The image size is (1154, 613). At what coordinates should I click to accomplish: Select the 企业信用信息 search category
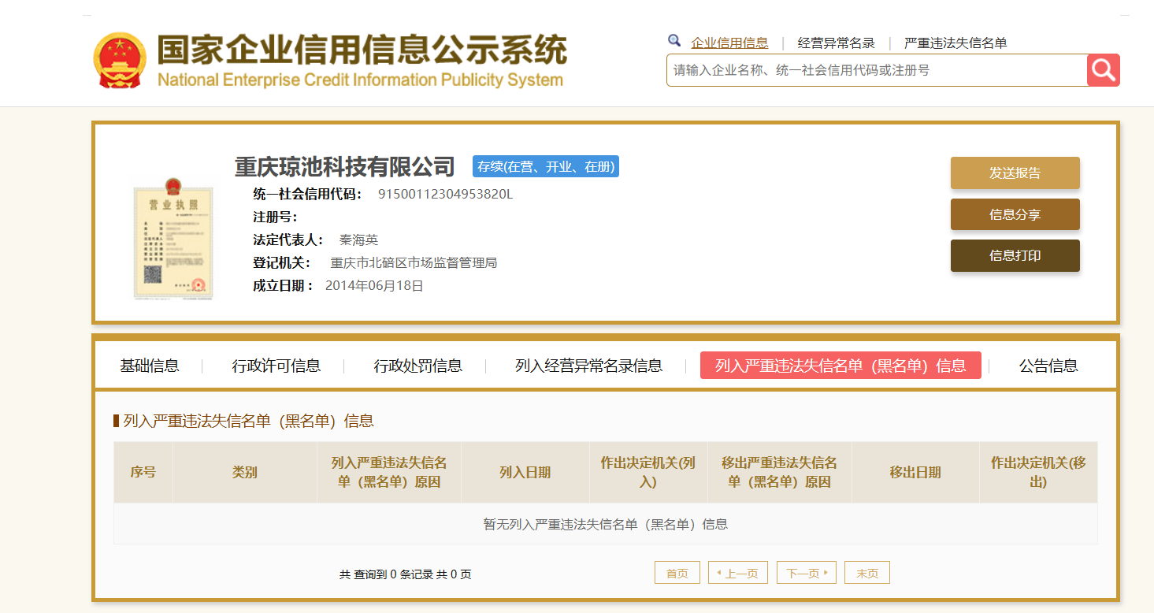(x=729, y=43)
